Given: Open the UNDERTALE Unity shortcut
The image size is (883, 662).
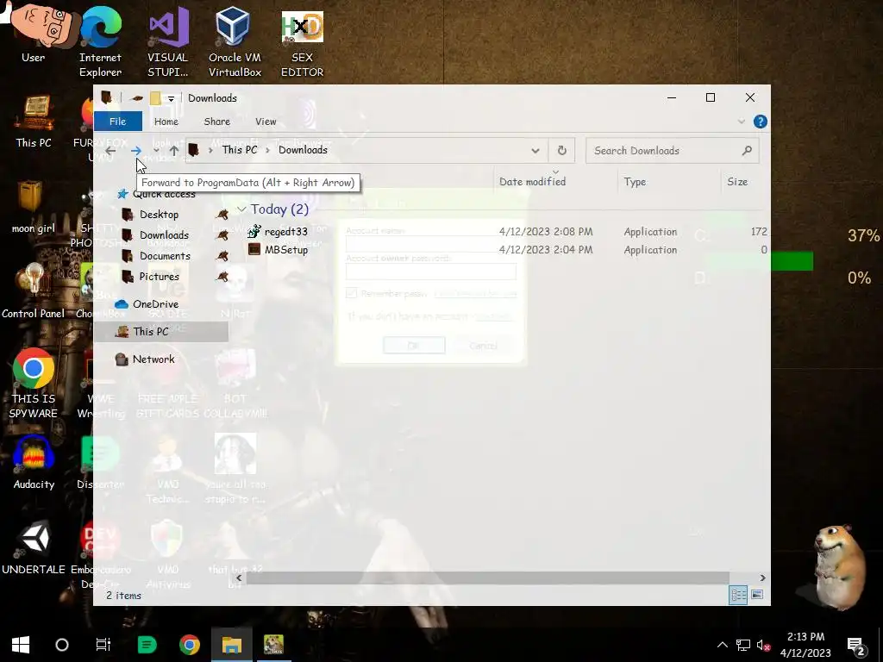Looking at the screenshot, I should coord(34,548).
